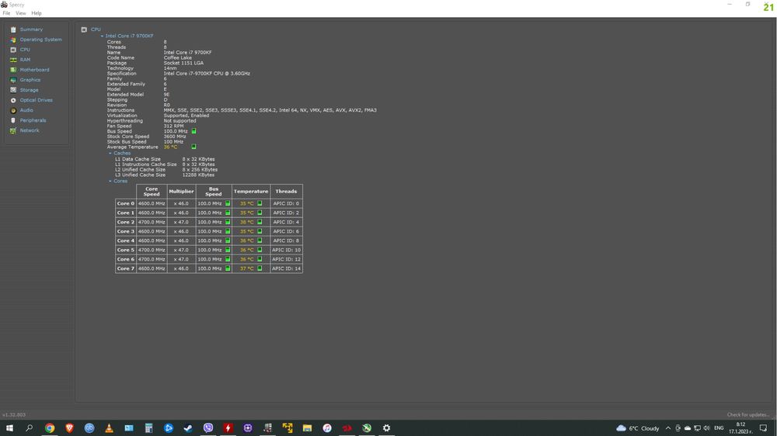Image resolution: width=777 pixels, height=436 pixels.
Task: Click the v1.32.803 version text in status bar
Action: (x=14, y=415)
